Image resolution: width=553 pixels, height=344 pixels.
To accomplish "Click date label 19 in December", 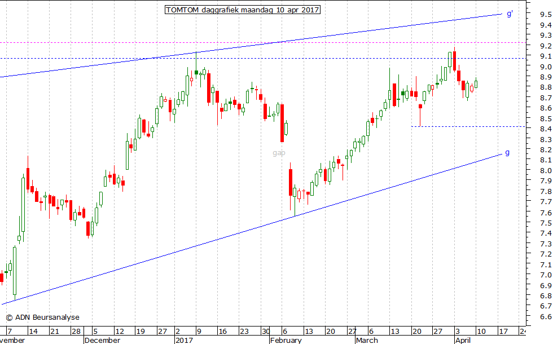I will pos(141,332).
